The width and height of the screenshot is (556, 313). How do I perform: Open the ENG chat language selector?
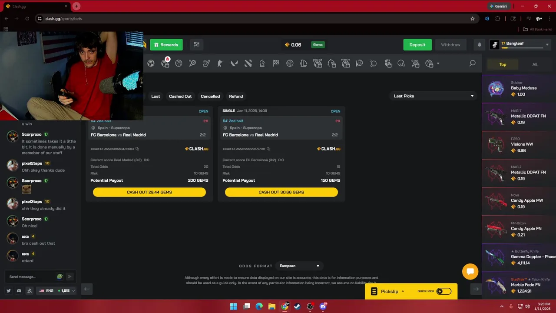[57, 291]
